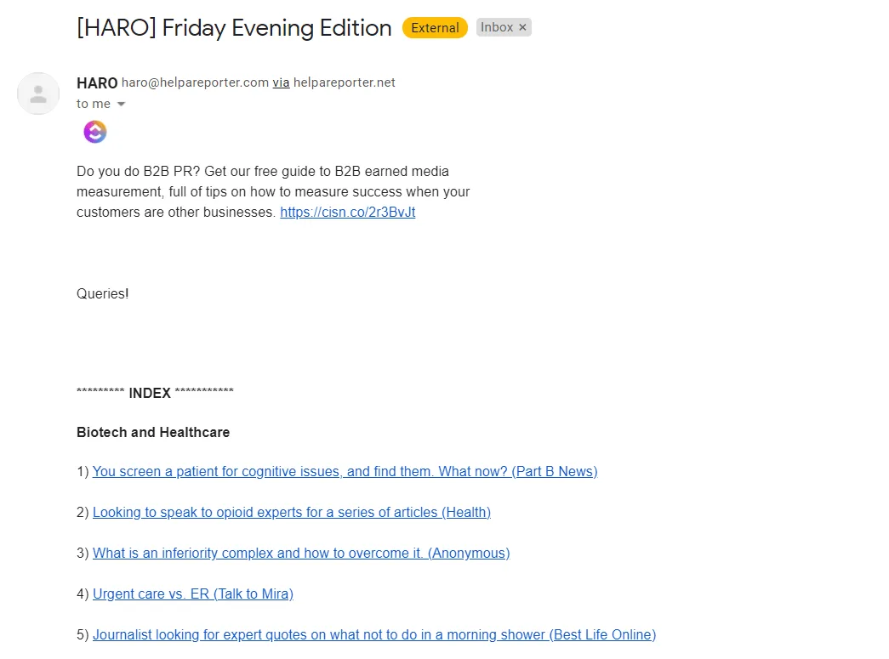Click the Biotech and Healthcare heading
Viewport: 889px width, 659px height.
coord(153,432)
